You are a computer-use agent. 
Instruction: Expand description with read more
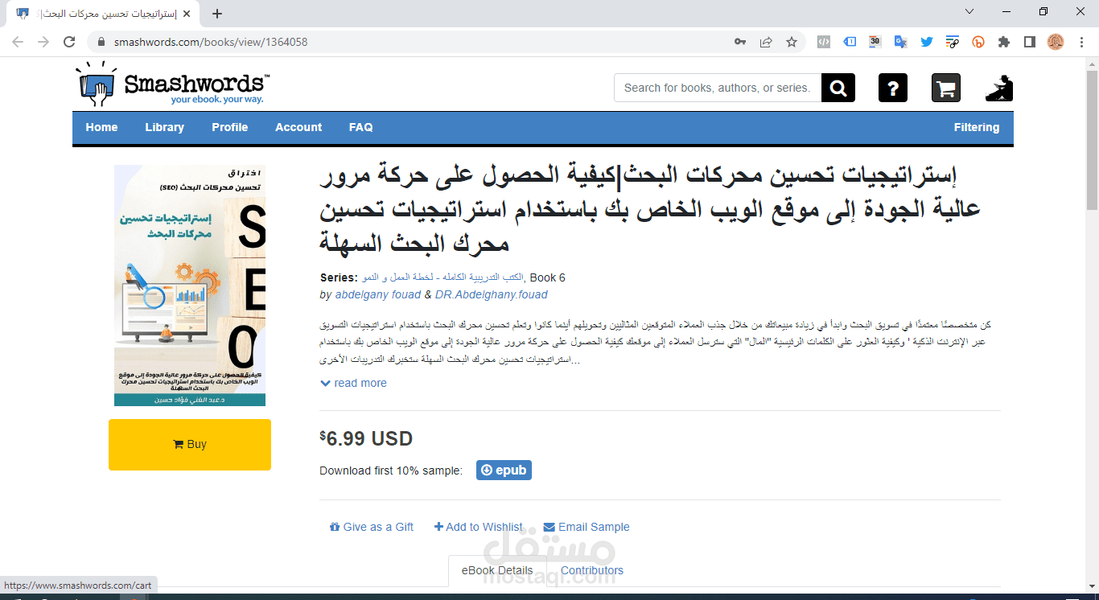click(x=354, y=383)
